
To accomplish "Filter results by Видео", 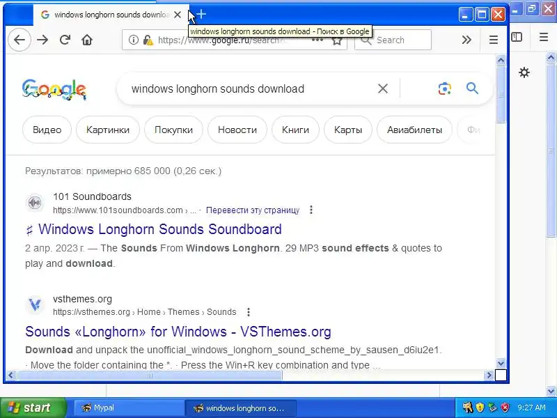I will pyautogui.click(x=47, y=130).
